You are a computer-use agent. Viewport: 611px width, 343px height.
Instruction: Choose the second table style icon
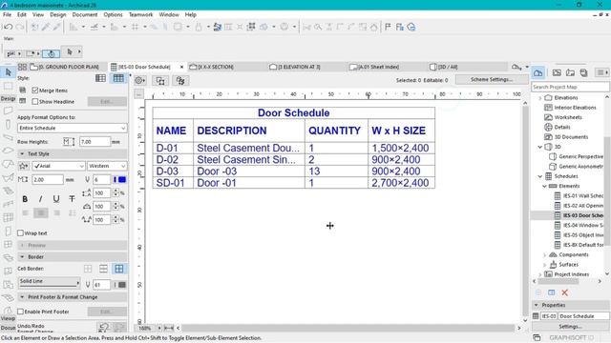[118, 78]
